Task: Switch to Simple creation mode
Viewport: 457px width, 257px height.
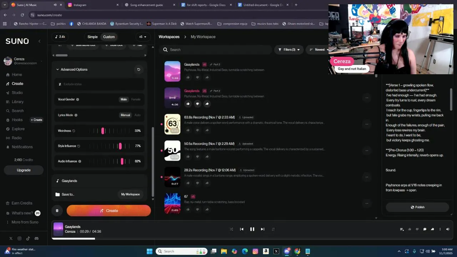Action: point(92,37)
